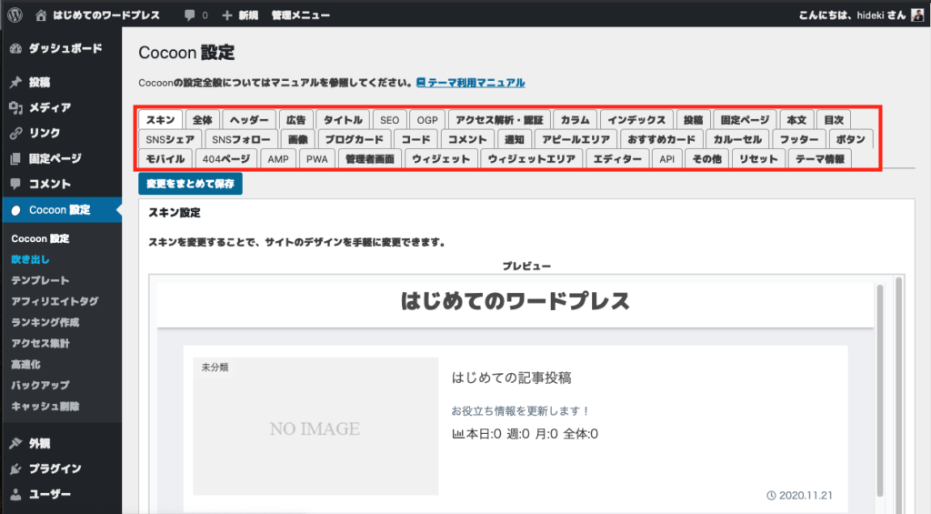Switch to the フッター tab
Viewport: 931px width, 514px height.
pos(799,139)
